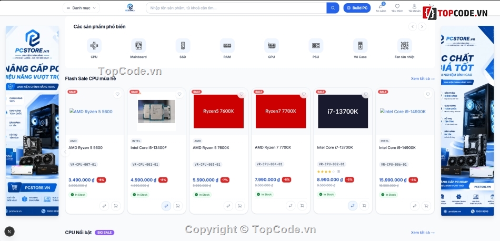Viewport: 500px width, 241px height.
Task: Click the BIG SALE badge beside CPU Nổi bật
Action: pos(104,233)
